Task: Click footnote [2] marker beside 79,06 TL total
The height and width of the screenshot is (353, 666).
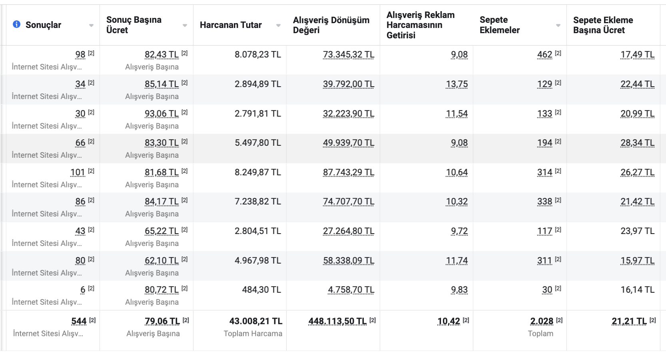Action: point(186,320)
